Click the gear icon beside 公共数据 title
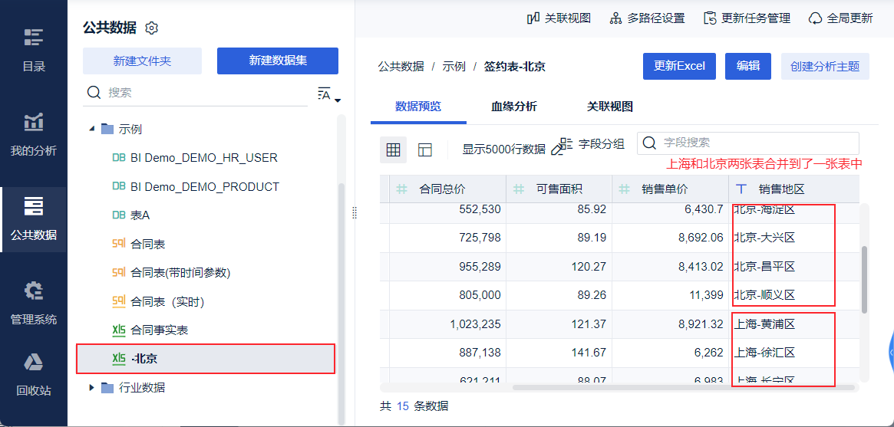 tap(151, 28)
